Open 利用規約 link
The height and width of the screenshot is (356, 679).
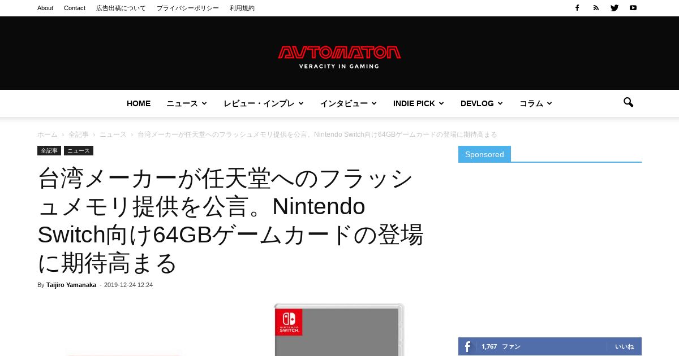(242, 8)
